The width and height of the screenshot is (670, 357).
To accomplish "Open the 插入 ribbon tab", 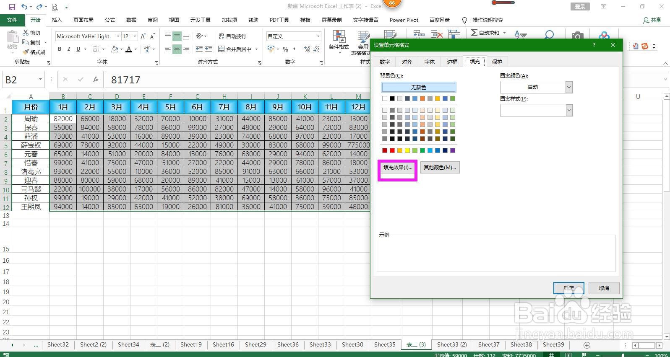I will 57,20.
